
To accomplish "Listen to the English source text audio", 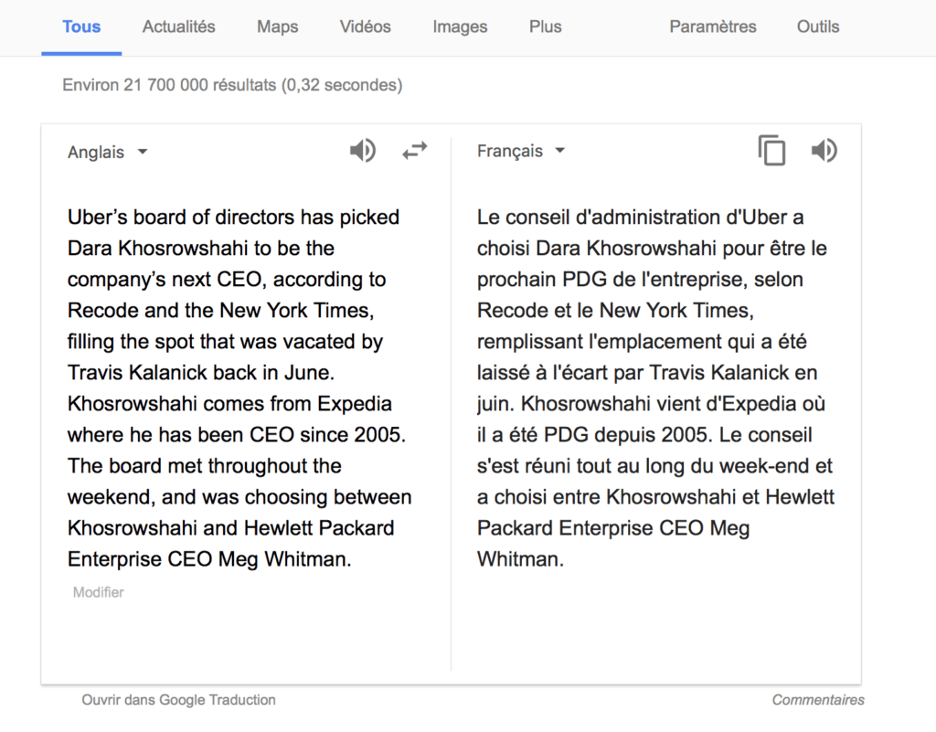I will point(362,151).
